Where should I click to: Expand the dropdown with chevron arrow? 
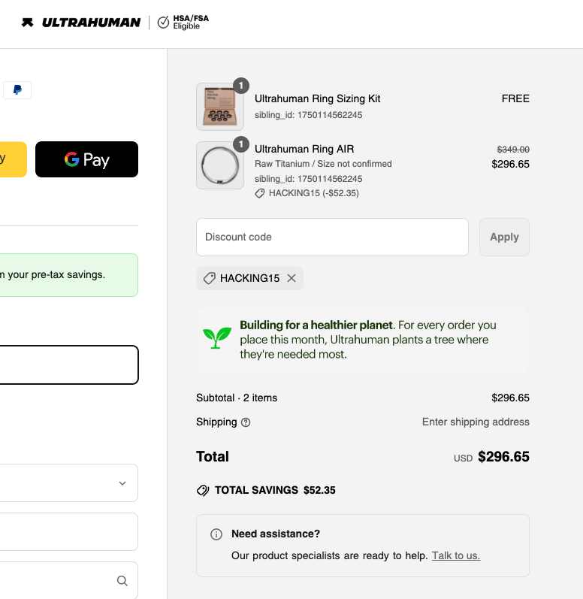pyautogui.click(x=122, y=483)
